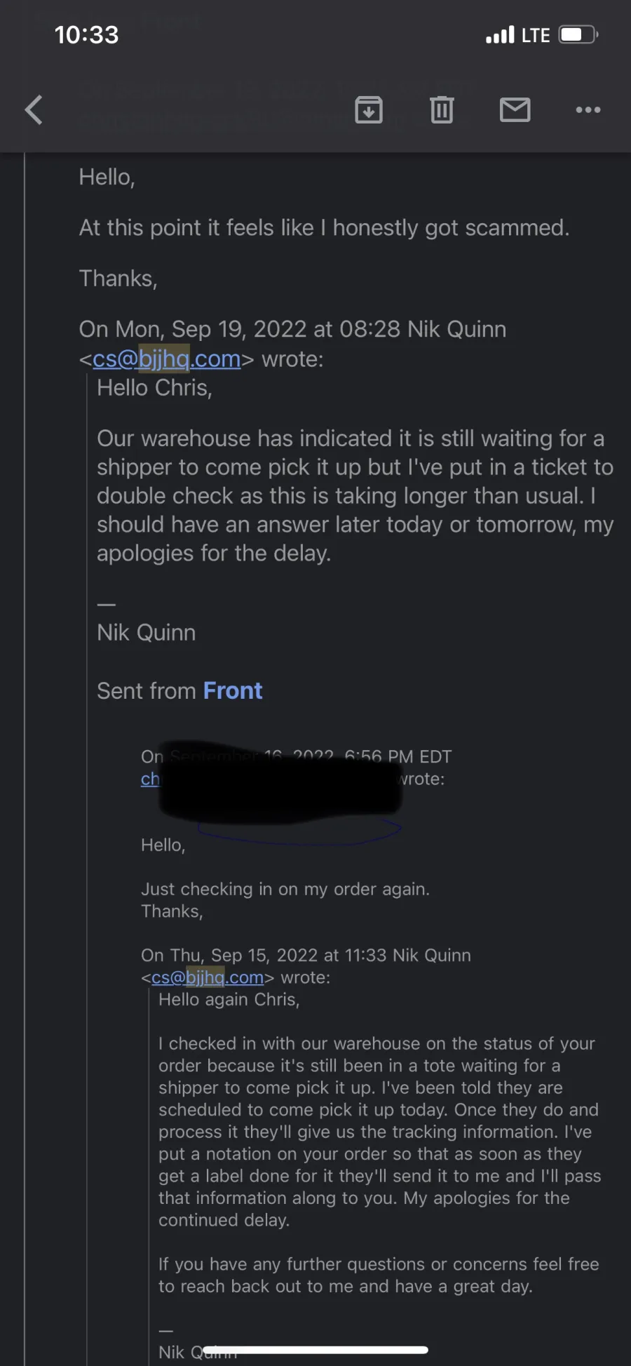Tap the back arrow to leave email
This screenshot has height=1366, width=631.
pyautogui.click(x=34, y=110)
